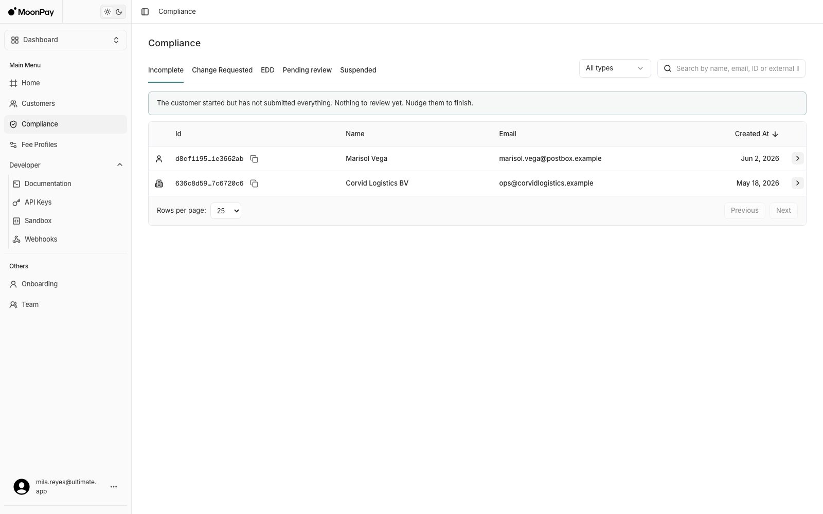
Task: Open API Keys page
Action: tap(68, 202)
